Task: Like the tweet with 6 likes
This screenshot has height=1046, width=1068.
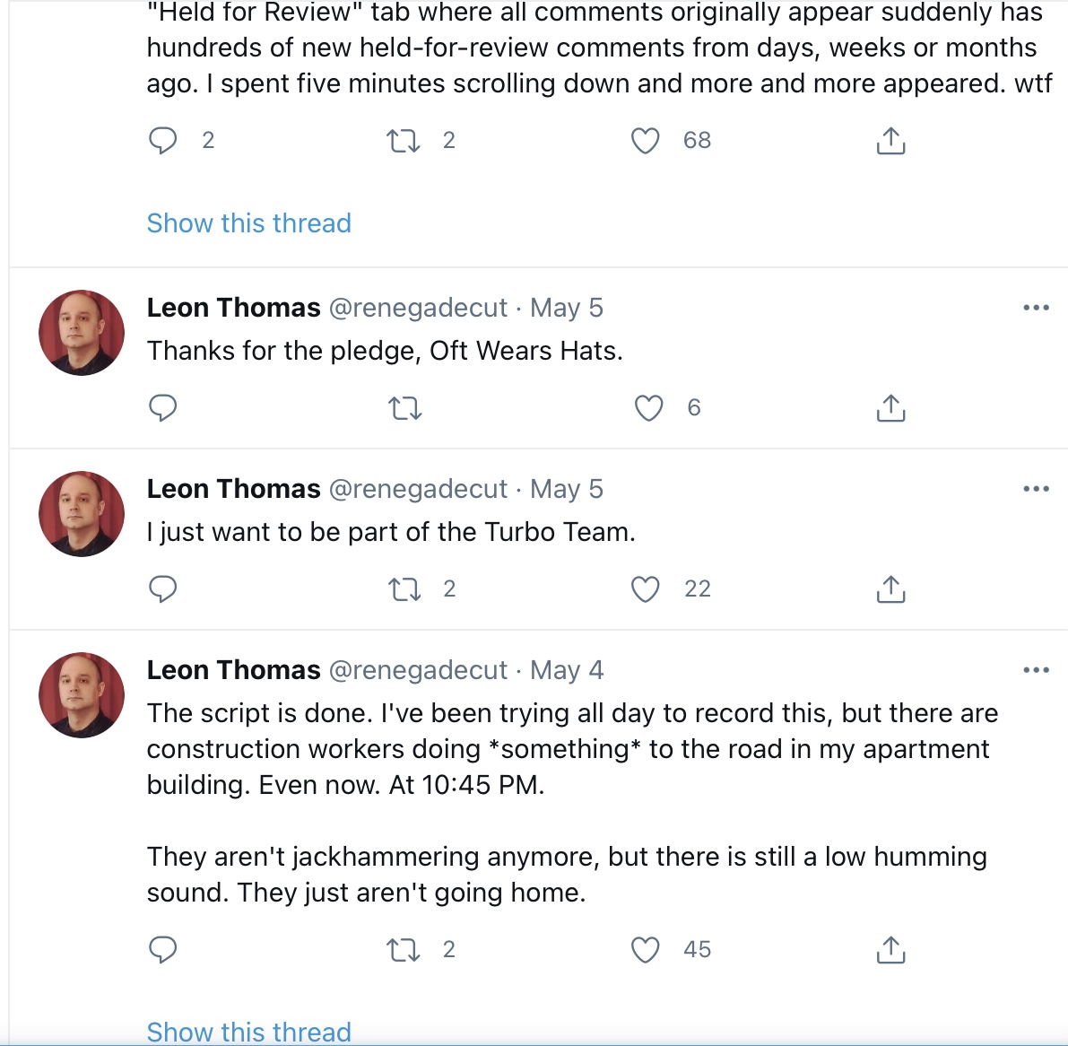Action: click(647, 408)
